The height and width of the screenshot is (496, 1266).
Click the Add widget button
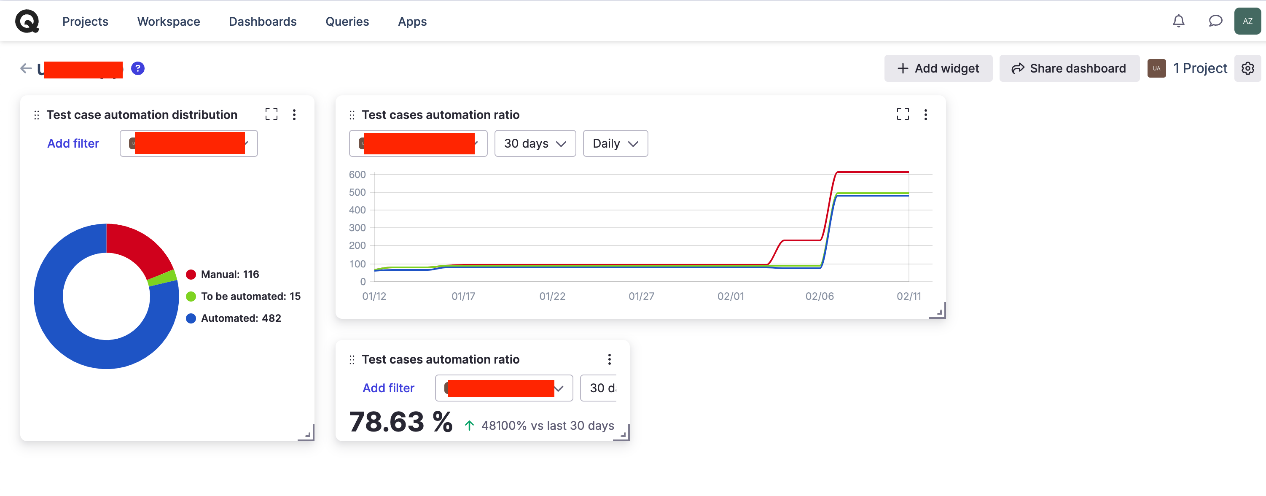(x=938, y=68)
